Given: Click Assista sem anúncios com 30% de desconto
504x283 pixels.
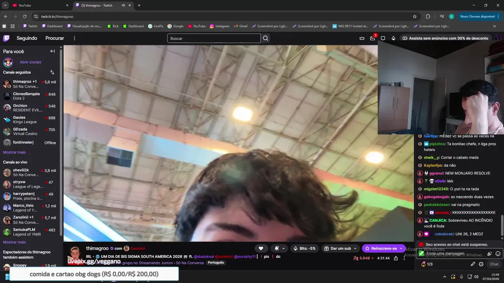Looking at the screenshot, I should tap(445, 38).
